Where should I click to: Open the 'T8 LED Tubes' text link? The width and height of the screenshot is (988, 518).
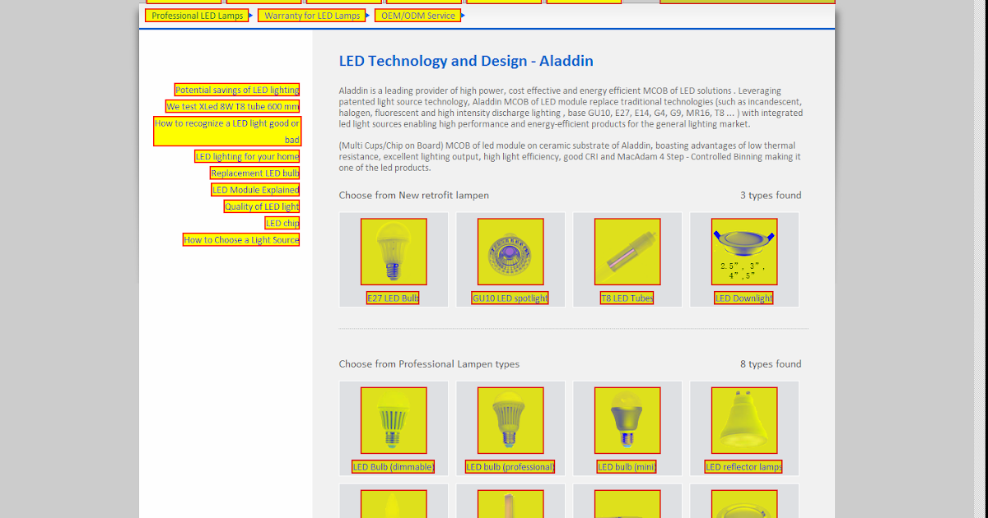click(627, 298)
